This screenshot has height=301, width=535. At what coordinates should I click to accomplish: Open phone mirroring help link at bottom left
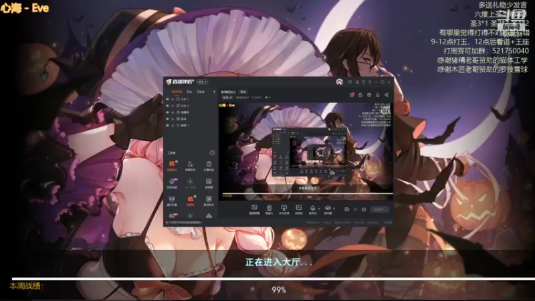pos(185,223)
